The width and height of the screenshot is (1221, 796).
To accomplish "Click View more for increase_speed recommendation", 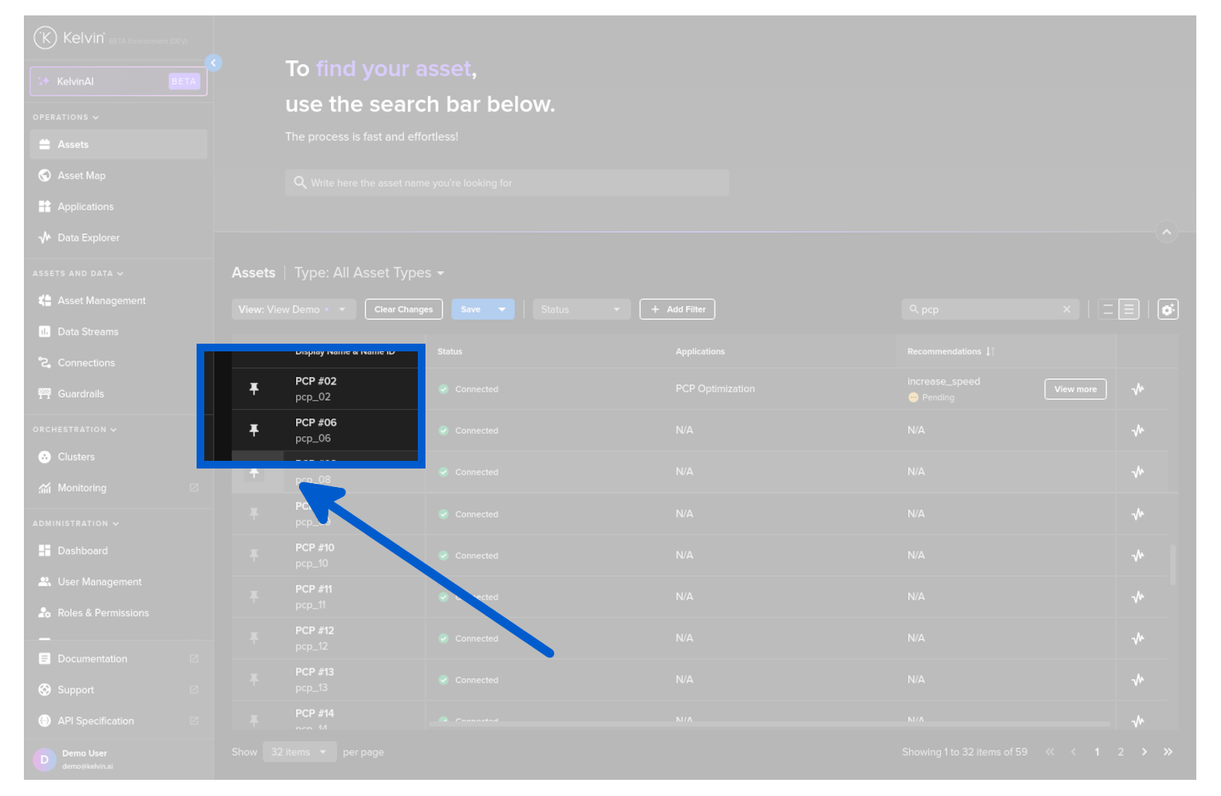I will tap(1075, 389).
